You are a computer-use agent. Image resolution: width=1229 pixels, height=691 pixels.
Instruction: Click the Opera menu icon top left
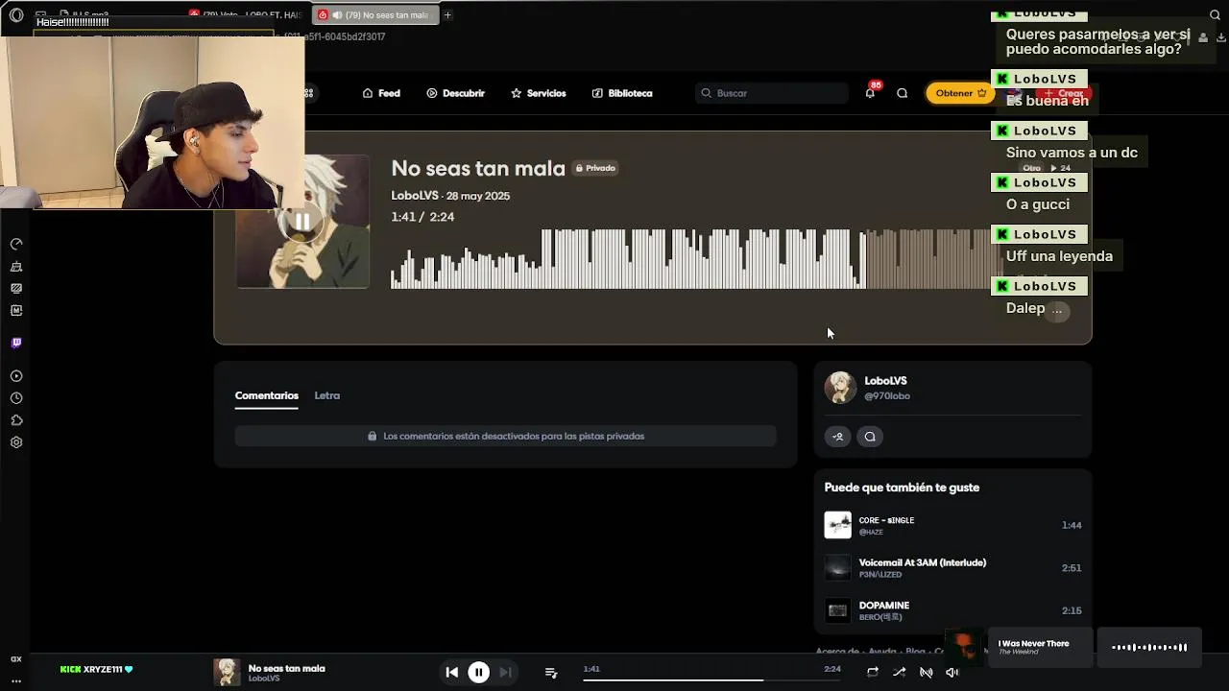tap(16, 14)
